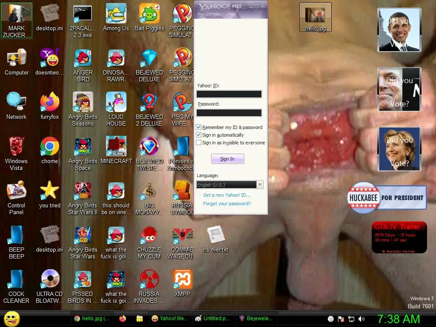Enable Sign in as invisible to everyone
This screenshot has width=436, height=327.
[199, 143]
